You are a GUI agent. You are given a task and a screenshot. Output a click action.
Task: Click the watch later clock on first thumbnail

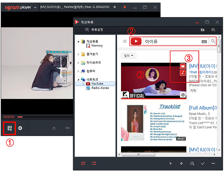click(x=183, y=95)
